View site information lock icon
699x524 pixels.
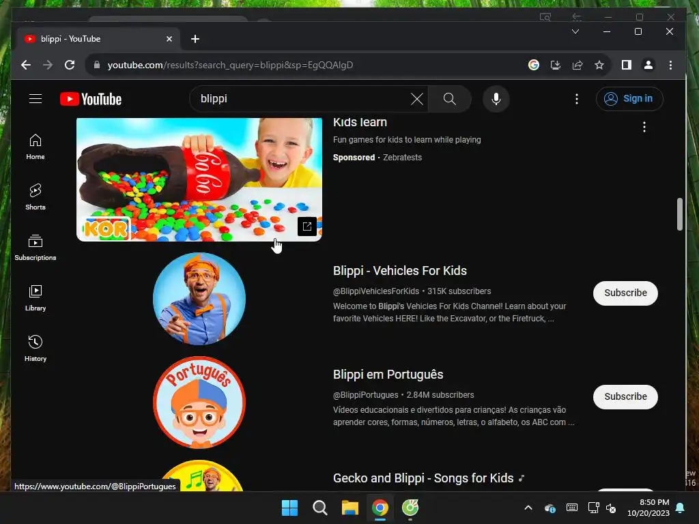point(97,65)
